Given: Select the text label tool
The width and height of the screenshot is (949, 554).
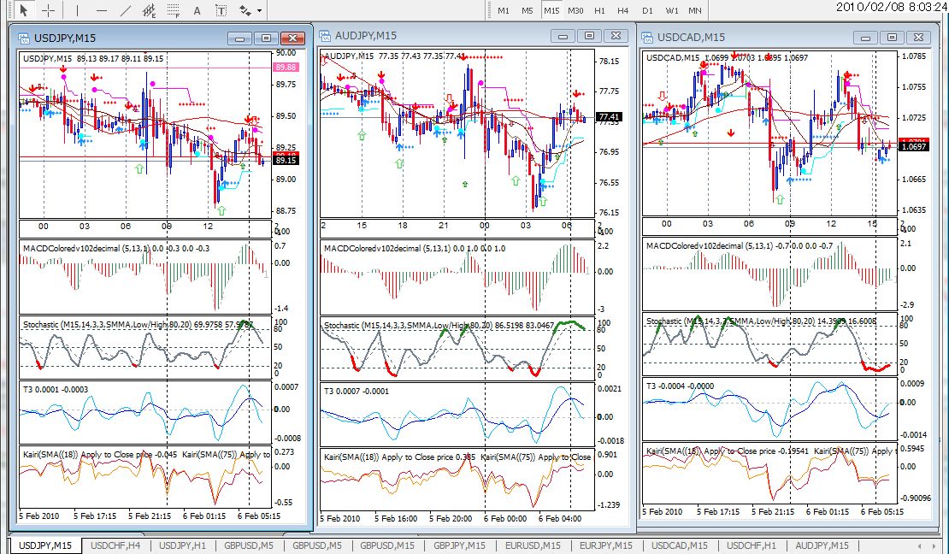Looking at the screenshot, I should pyautogui.click(x=221, y=9).
